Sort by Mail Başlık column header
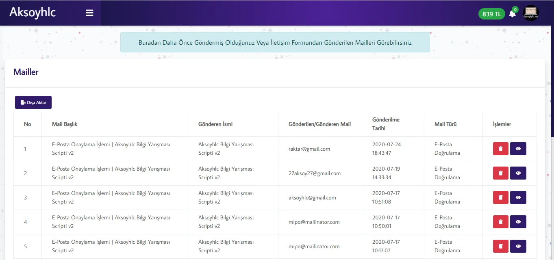Image resolution: width=554 pixels, height=260 pixels. click(x=115, y=124)
